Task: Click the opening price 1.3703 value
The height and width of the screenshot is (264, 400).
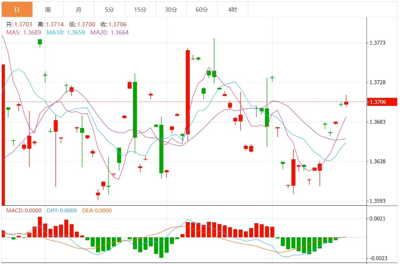Action: [x=23, y=25]
